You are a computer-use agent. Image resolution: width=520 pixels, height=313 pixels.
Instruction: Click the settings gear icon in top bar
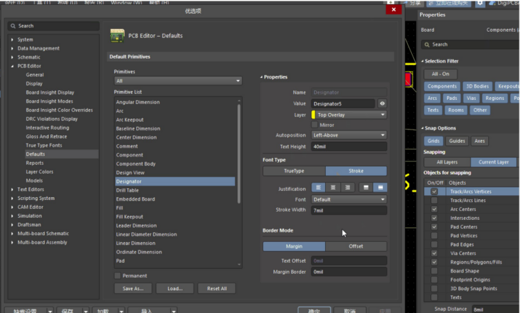tap(480, 3)
